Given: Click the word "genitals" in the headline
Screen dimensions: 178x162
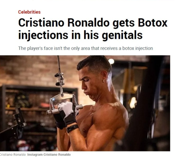Looking at the screenshot, I should [x=122, y=35].
